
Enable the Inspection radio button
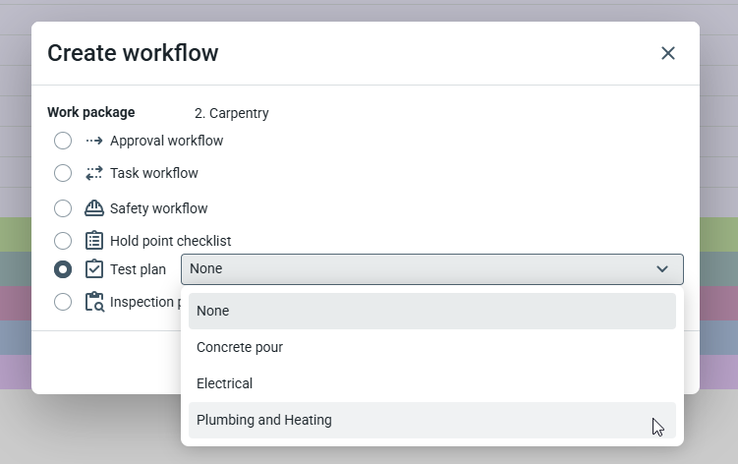pos(63,302)
